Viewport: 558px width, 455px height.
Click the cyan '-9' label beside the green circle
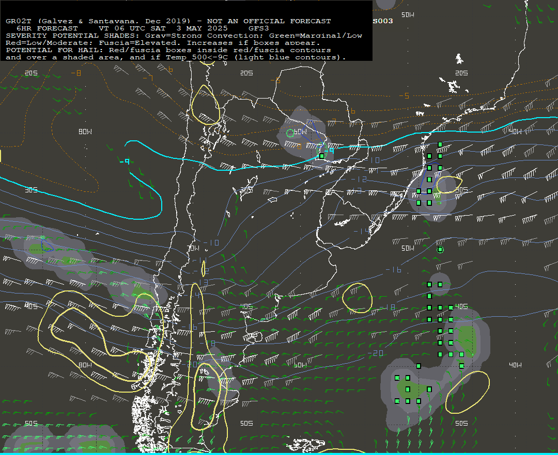[330, 151]
